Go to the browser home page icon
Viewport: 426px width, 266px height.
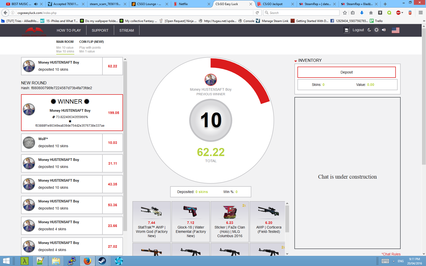tap(371, 13)
